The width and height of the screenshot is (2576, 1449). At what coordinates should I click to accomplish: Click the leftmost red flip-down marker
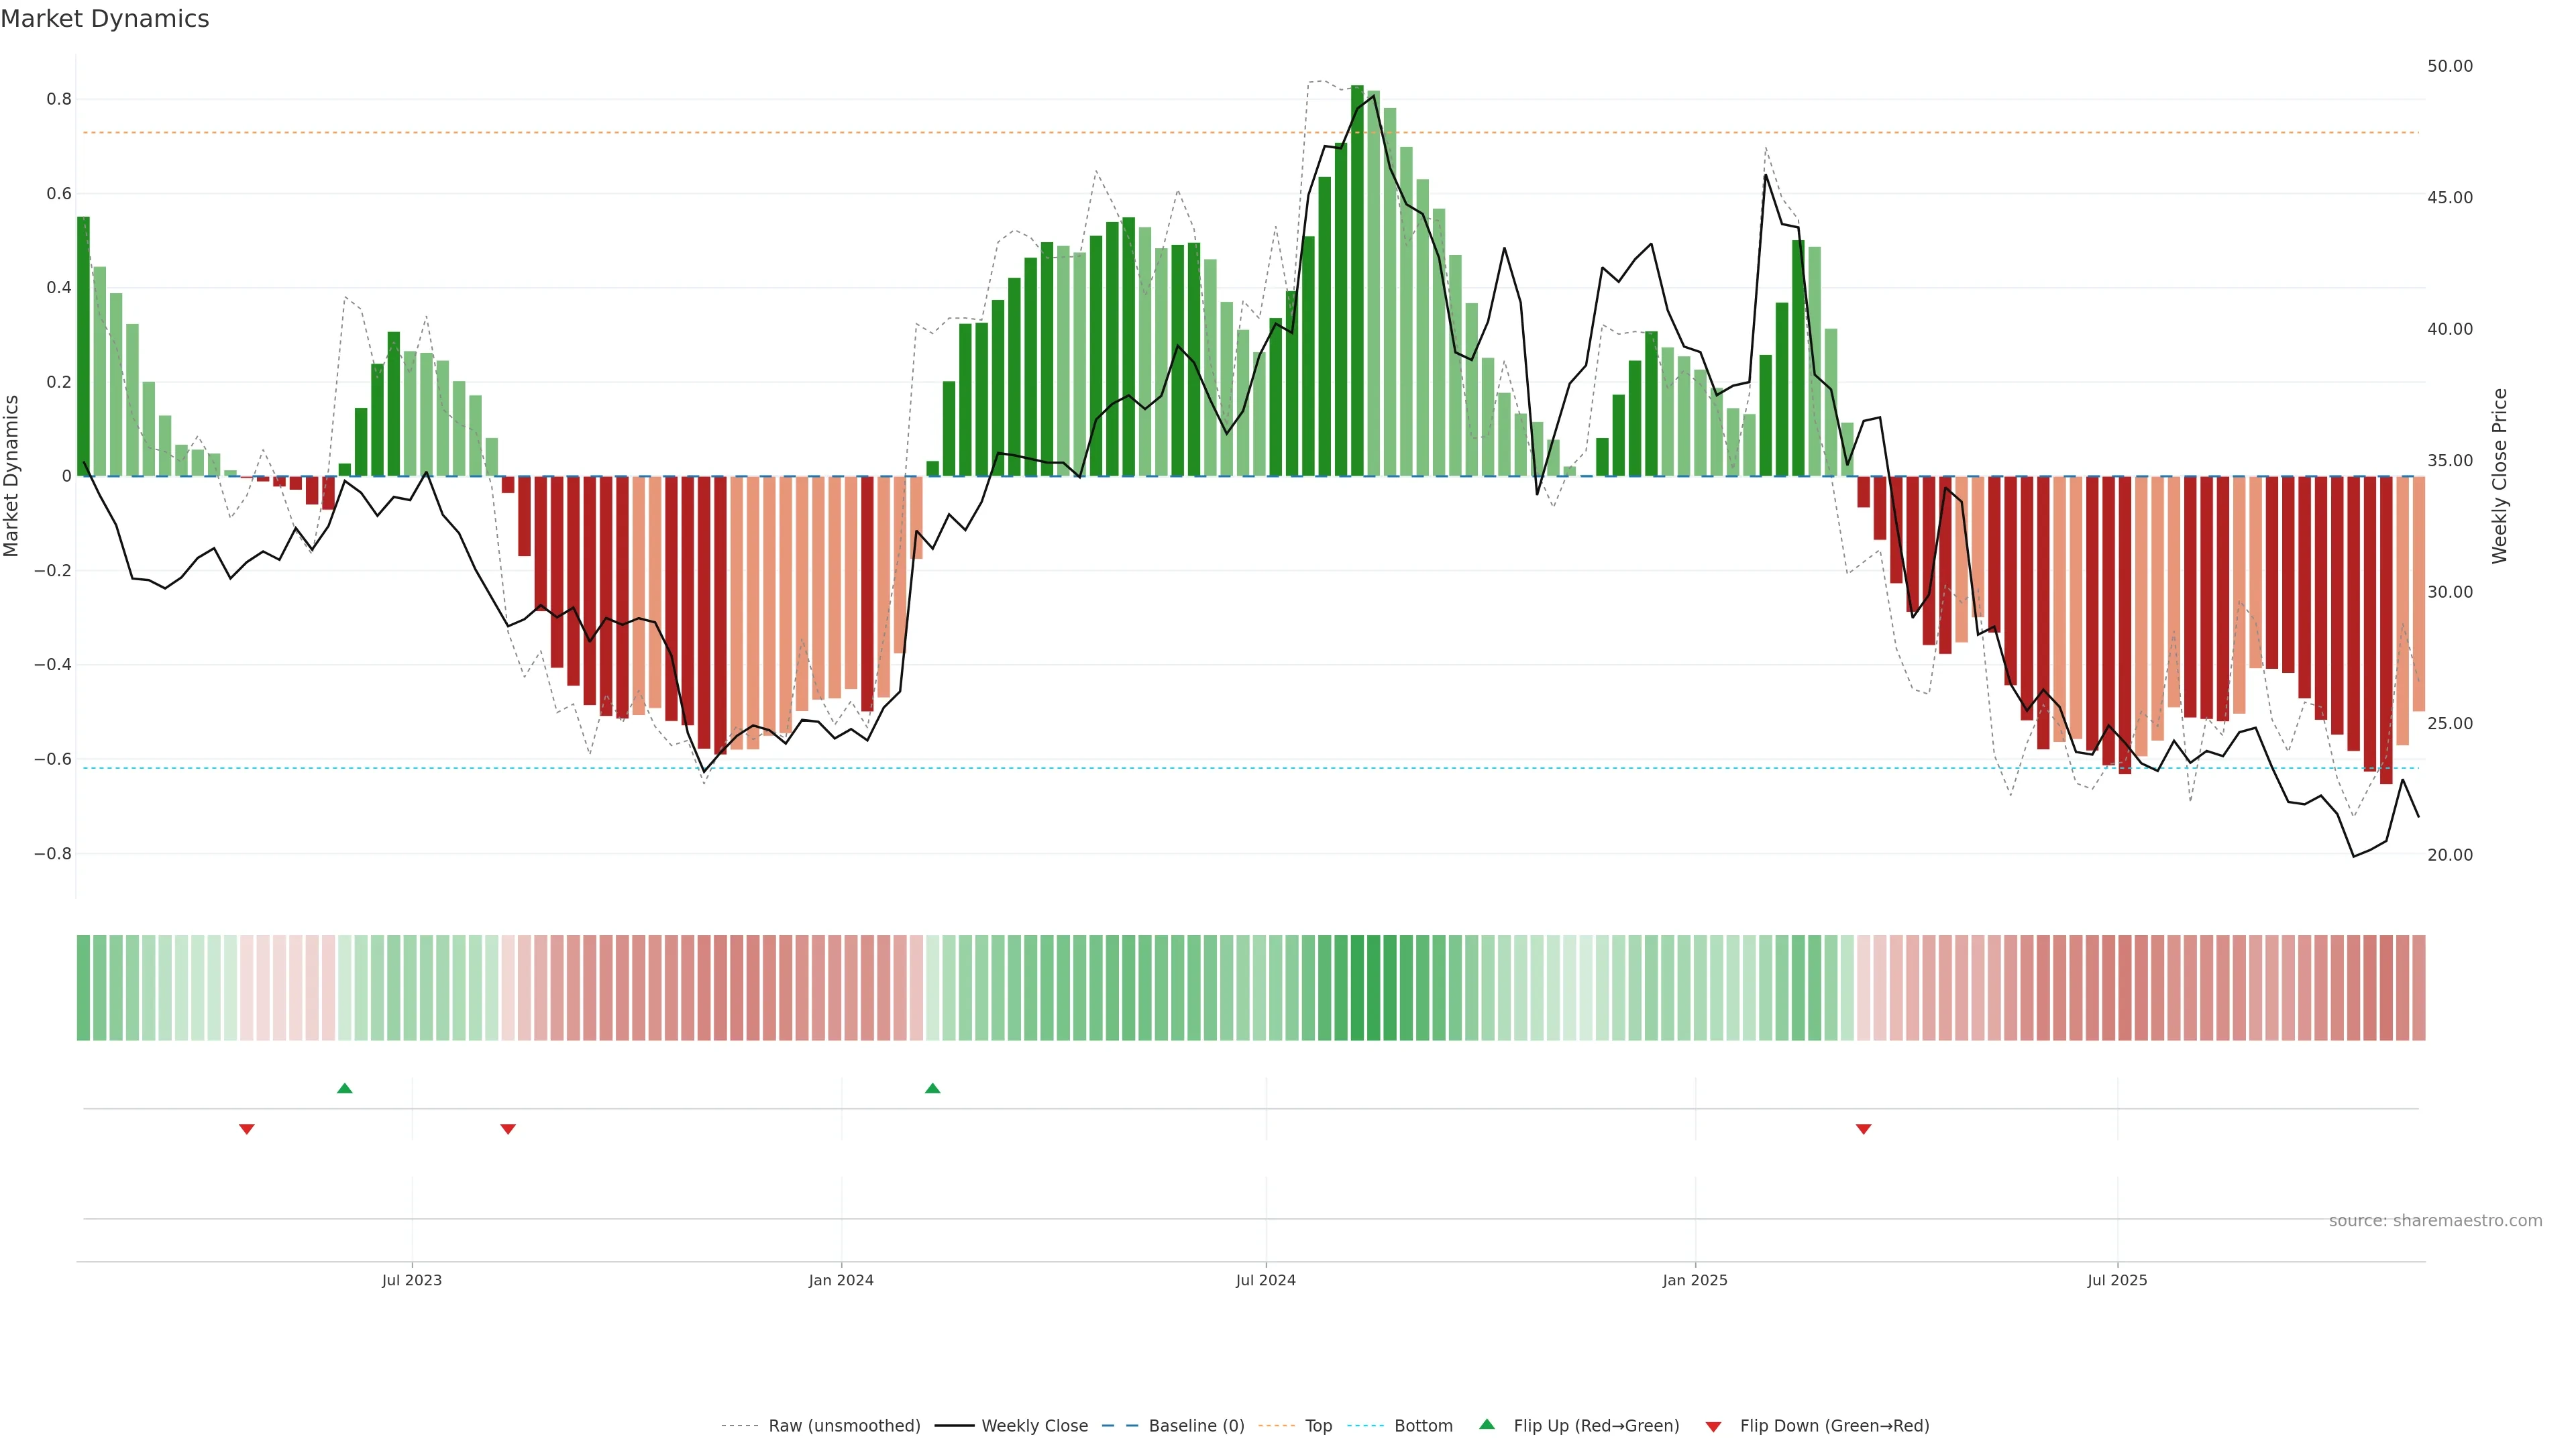247,1129
